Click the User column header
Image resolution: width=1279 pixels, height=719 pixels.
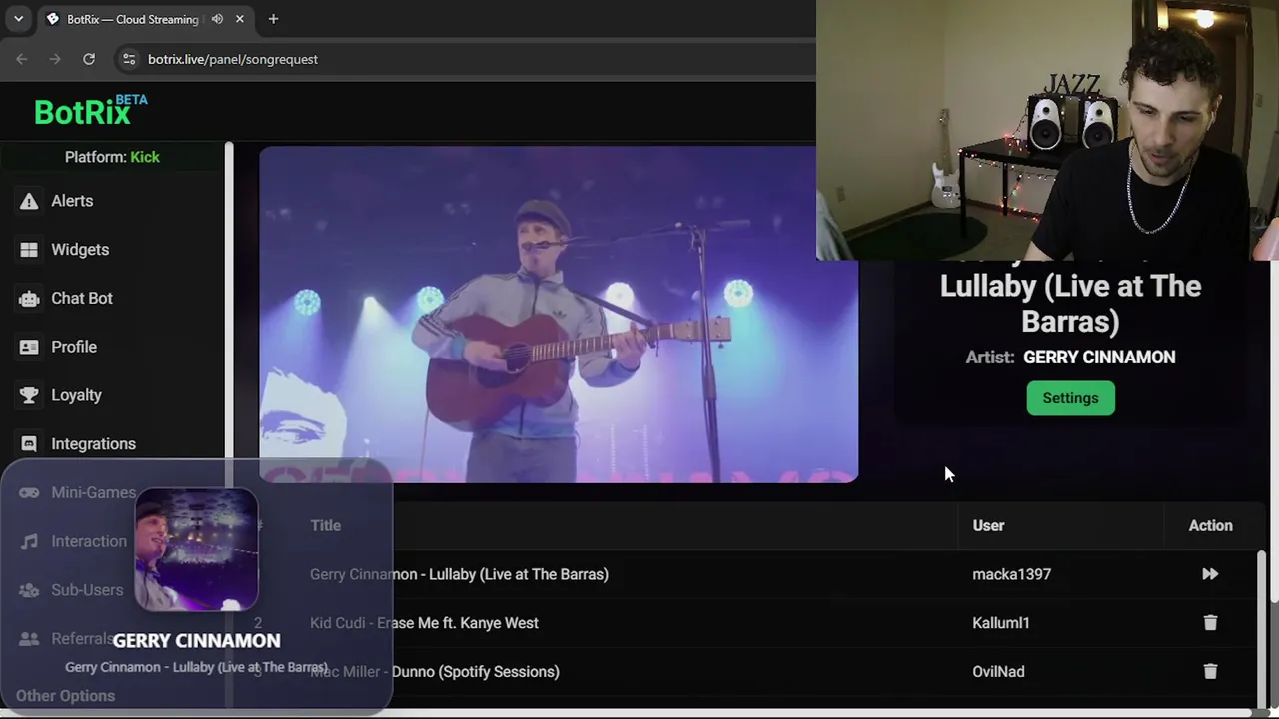[x=988, y=525]
